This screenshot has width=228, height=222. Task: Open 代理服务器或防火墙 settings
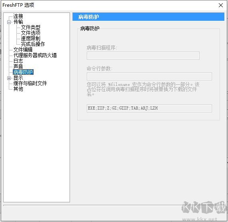tap(35, 55)
